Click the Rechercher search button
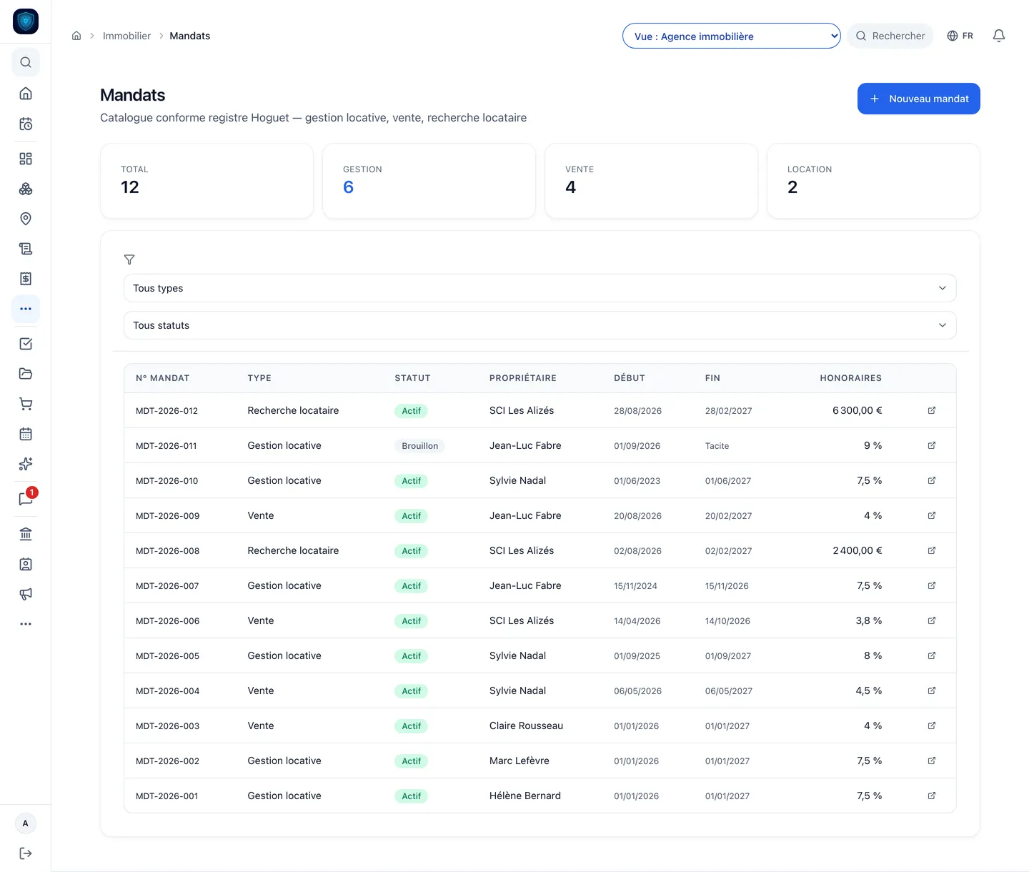This screenshot has height=872, width=1029. 890,36
